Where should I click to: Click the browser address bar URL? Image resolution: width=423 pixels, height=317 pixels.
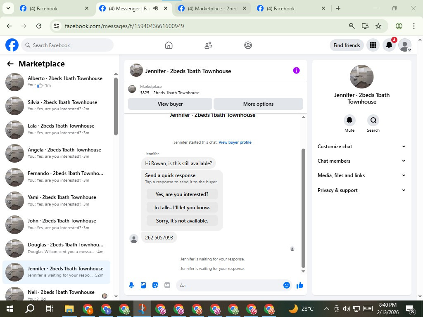point(124,26)
